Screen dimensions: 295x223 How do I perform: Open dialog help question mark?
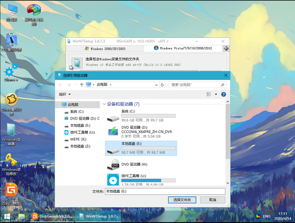click(x=223, y=94)
